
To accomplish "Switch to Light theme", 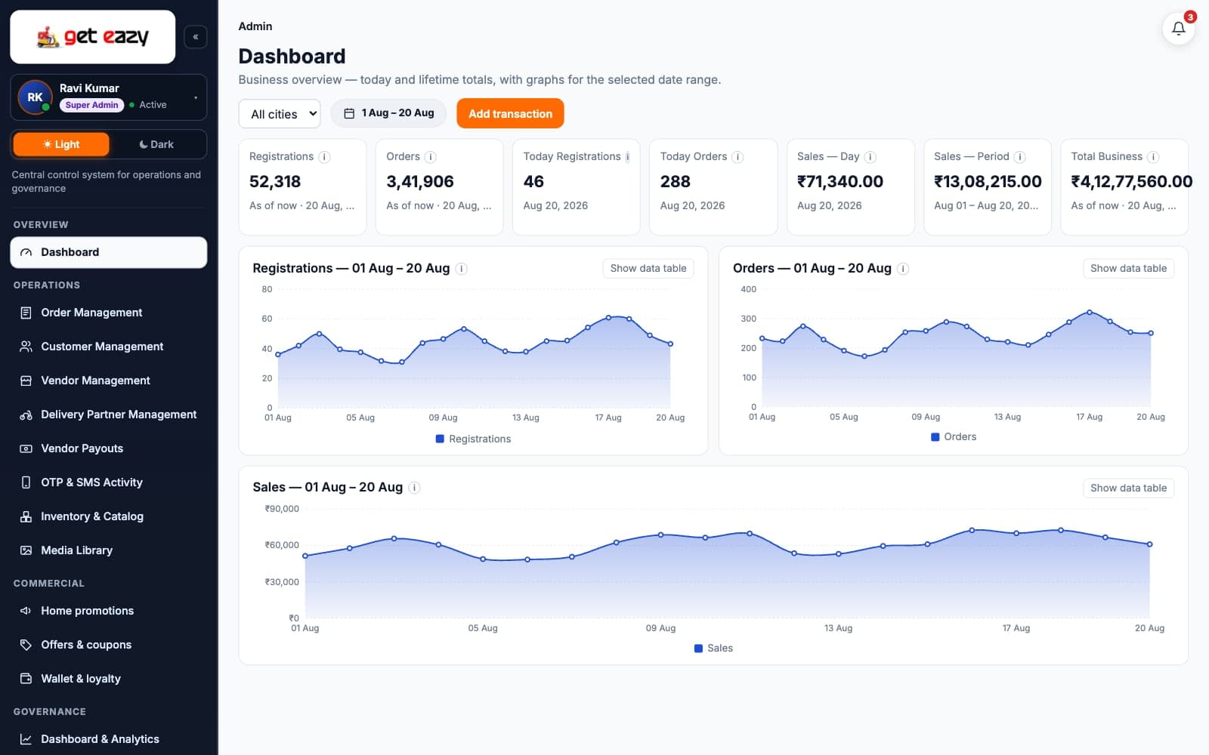I will [61, 144].
